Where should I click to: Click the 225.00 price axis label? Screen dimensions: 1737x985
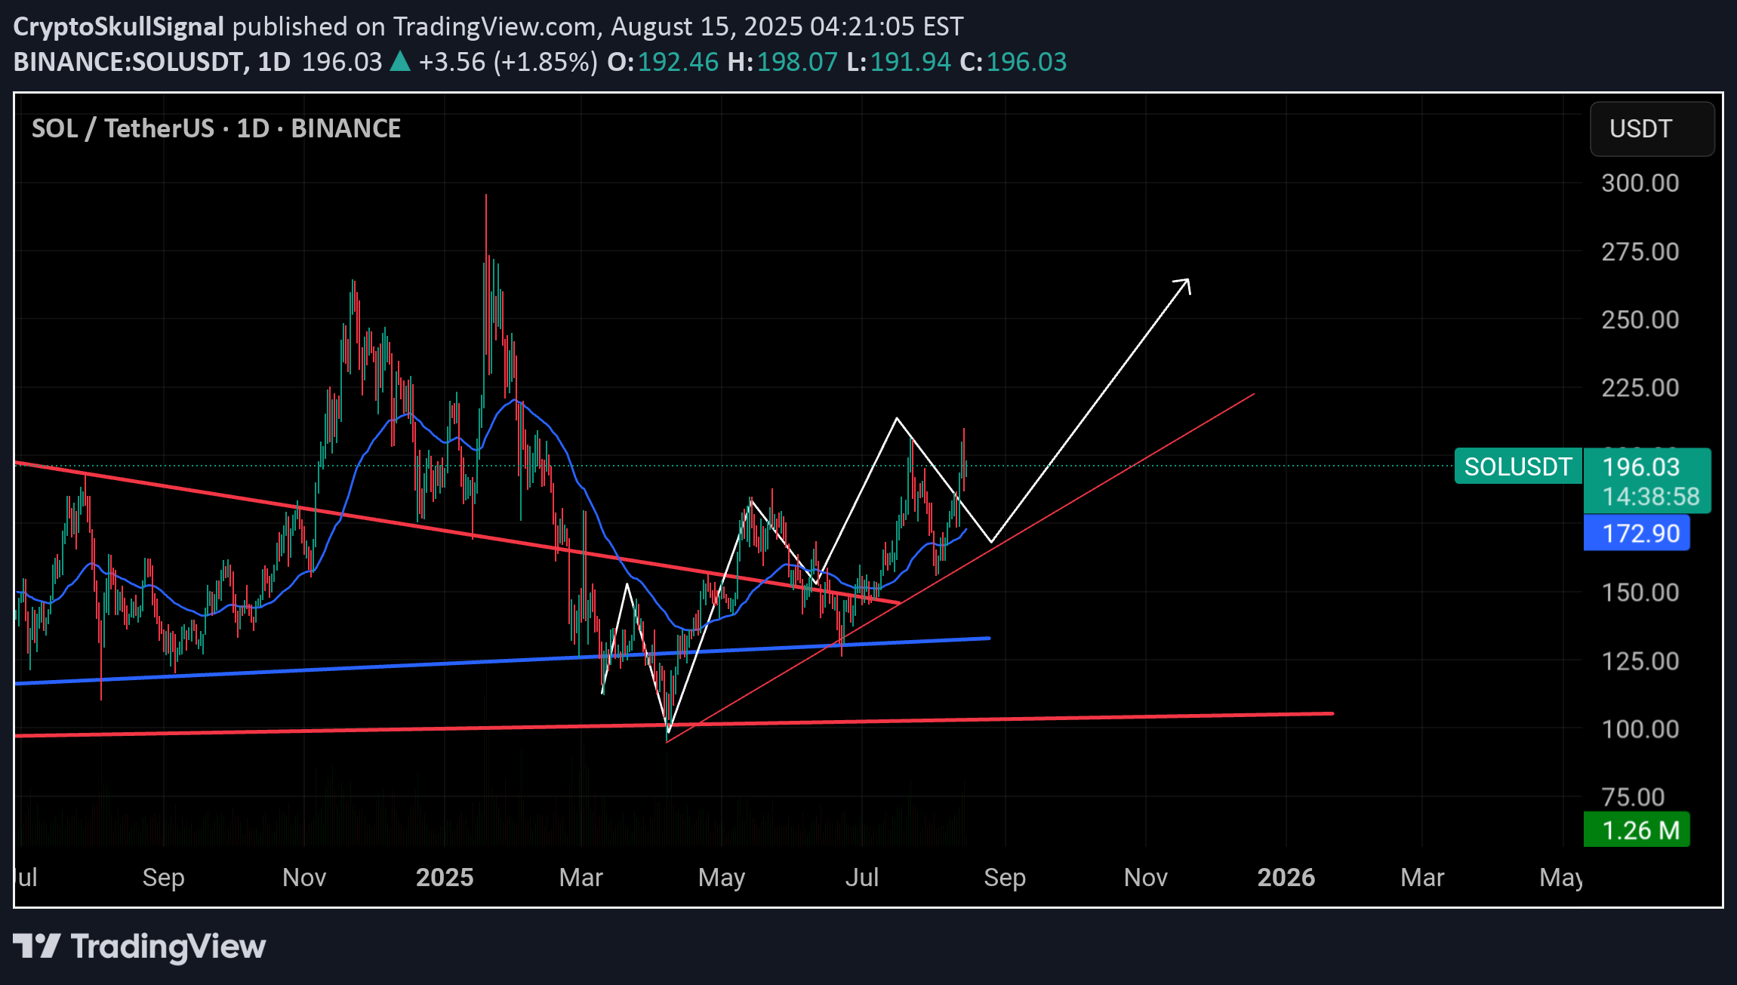point(1640,387)
